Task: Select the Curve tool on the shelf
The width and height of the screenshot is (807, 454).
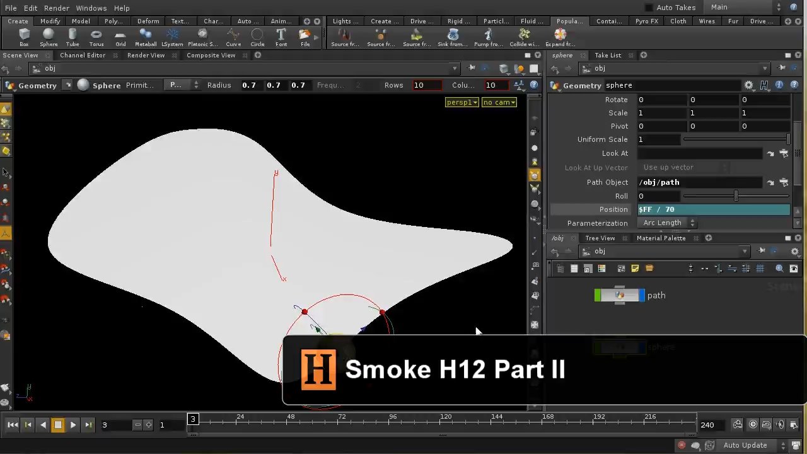Action: coord(233,37)
